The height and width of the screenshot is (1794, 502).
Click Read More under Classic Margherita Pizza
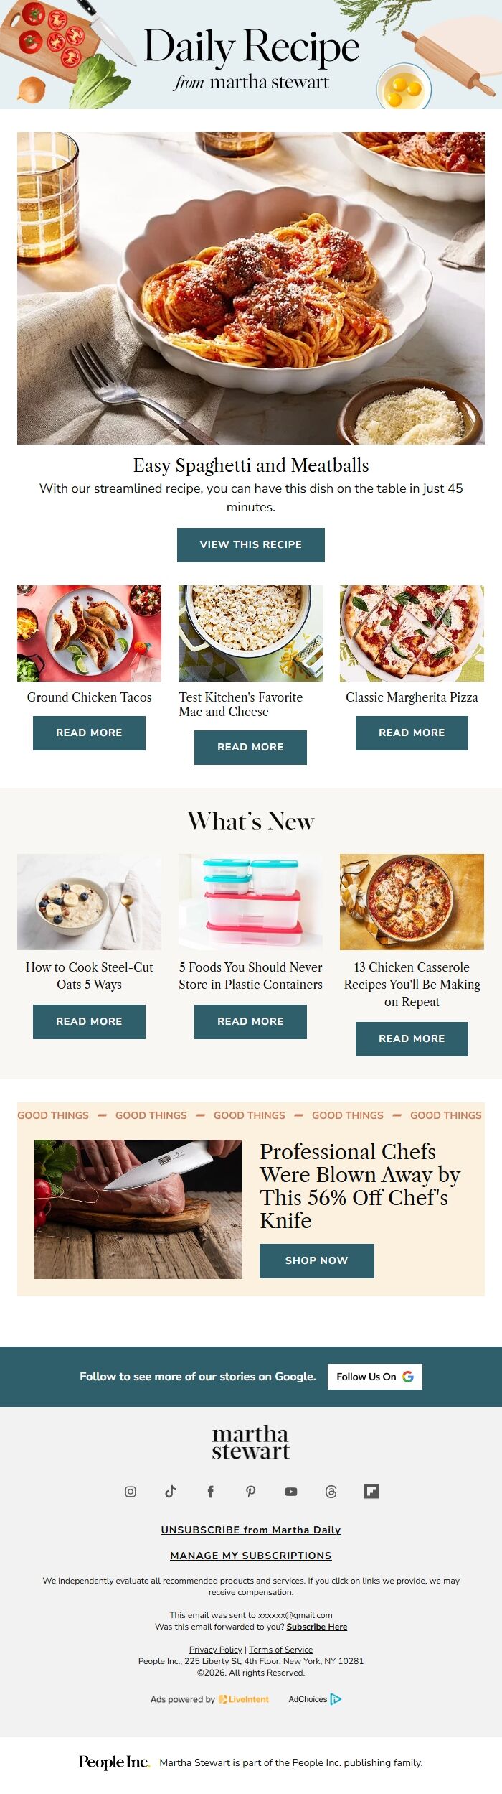pos(412,733)
